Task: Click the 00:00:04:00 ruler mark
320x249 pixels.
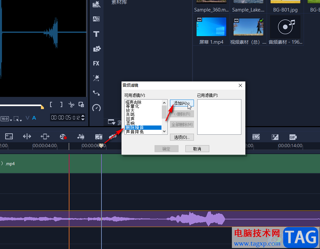Action: pyautogui.click(x=45, y=146)
